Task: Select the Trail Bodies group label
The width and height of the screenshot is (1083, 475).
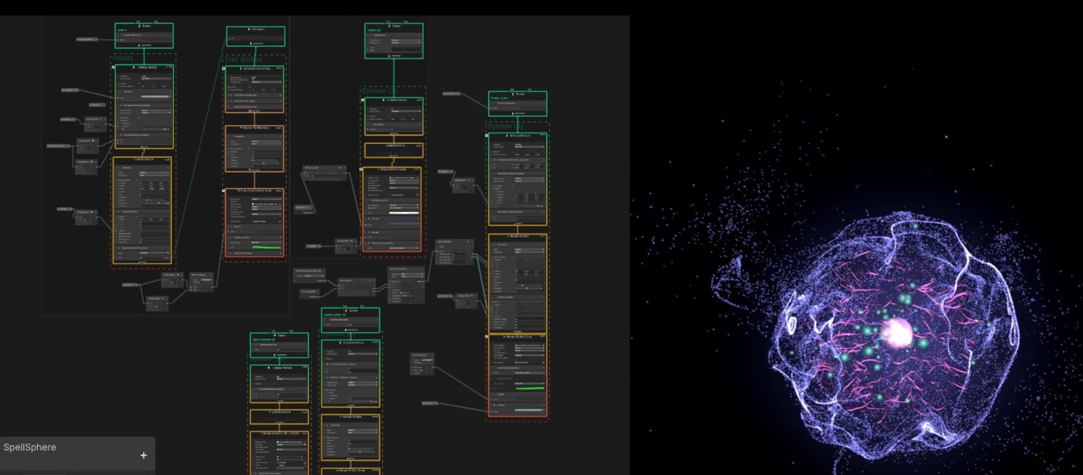Action: (243, 59)
